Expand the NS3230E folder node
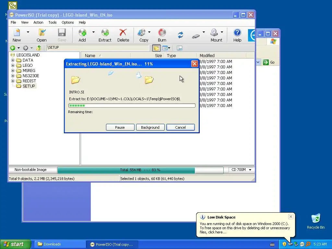Screen dimensions: 332x249 [13, 76]
